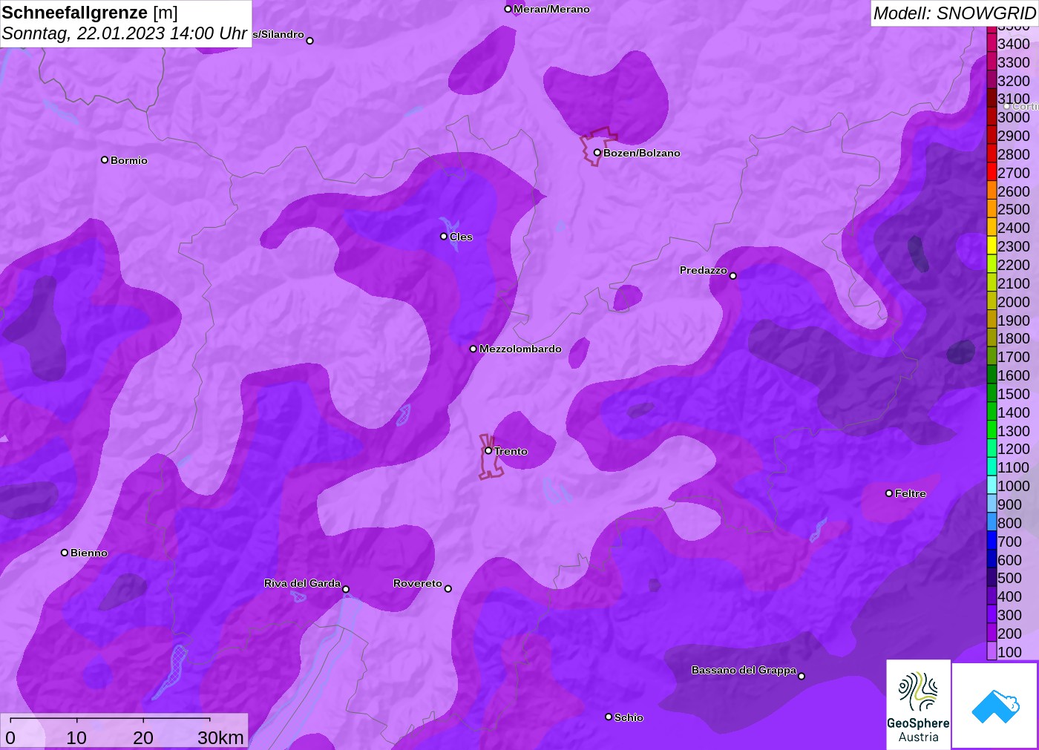Click the Trento city label

[x=511, y=451]
